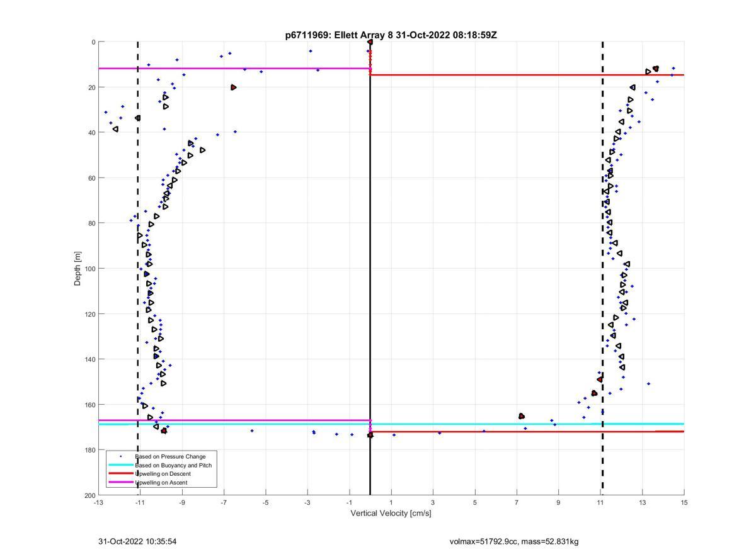Click x-axis tick label '-7'
Viewport: 756px width, 557px height.
224,502
